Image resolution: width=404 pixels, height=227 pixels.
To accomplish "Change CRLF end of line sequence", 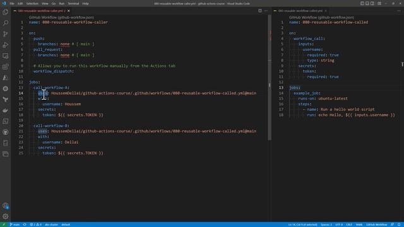I will tap(349, 224).
